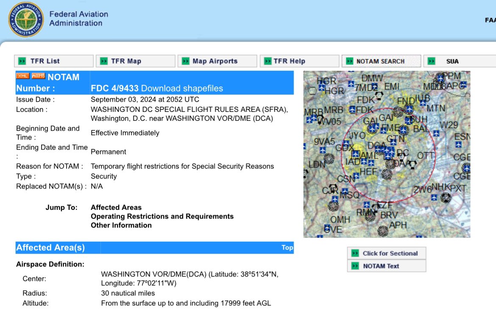This screenshot has height=321, width=496.
Task: Click the orange AIXM icon
Action: point(37,76)
